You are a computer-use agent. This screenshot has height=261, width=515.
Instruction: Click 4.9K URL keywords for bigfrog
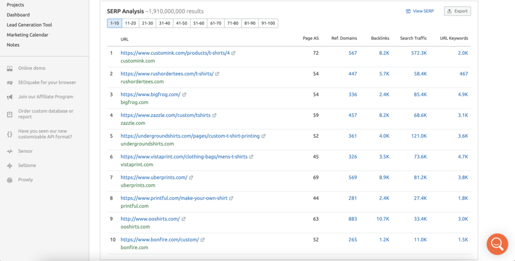pyautogui.click(x=463, y=94)
